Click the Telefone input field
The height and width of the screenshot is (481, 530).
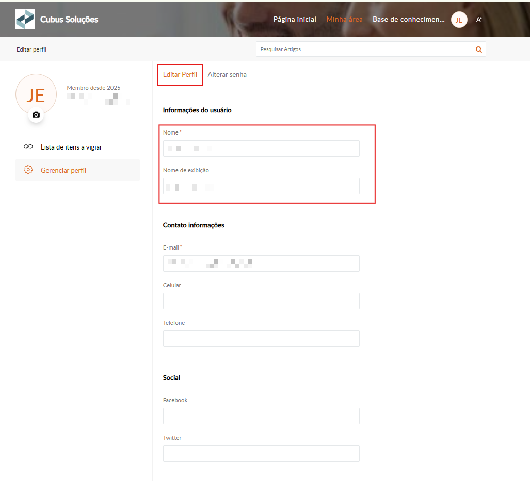click(261, 339)
